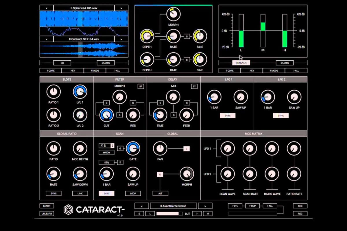The image size is (347, 231).
Task: Load next sample after II.Cataract.SFX184.wav
Action: point(121,39)
